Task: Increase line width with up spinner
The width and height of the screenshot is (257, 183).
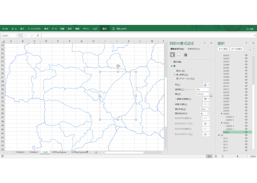Action: pyautogui.click(x=208, y=93)
